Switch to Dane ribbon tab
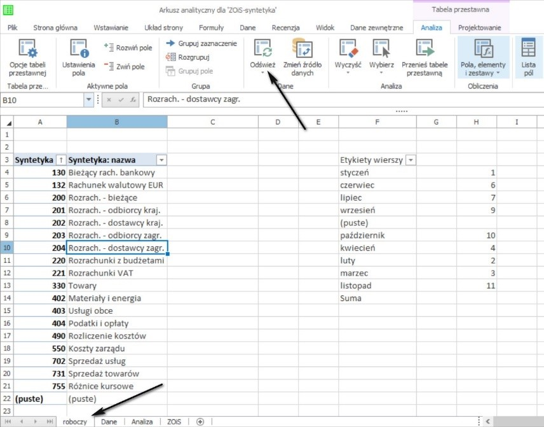 pyautogui.click(x=248, y=27)
